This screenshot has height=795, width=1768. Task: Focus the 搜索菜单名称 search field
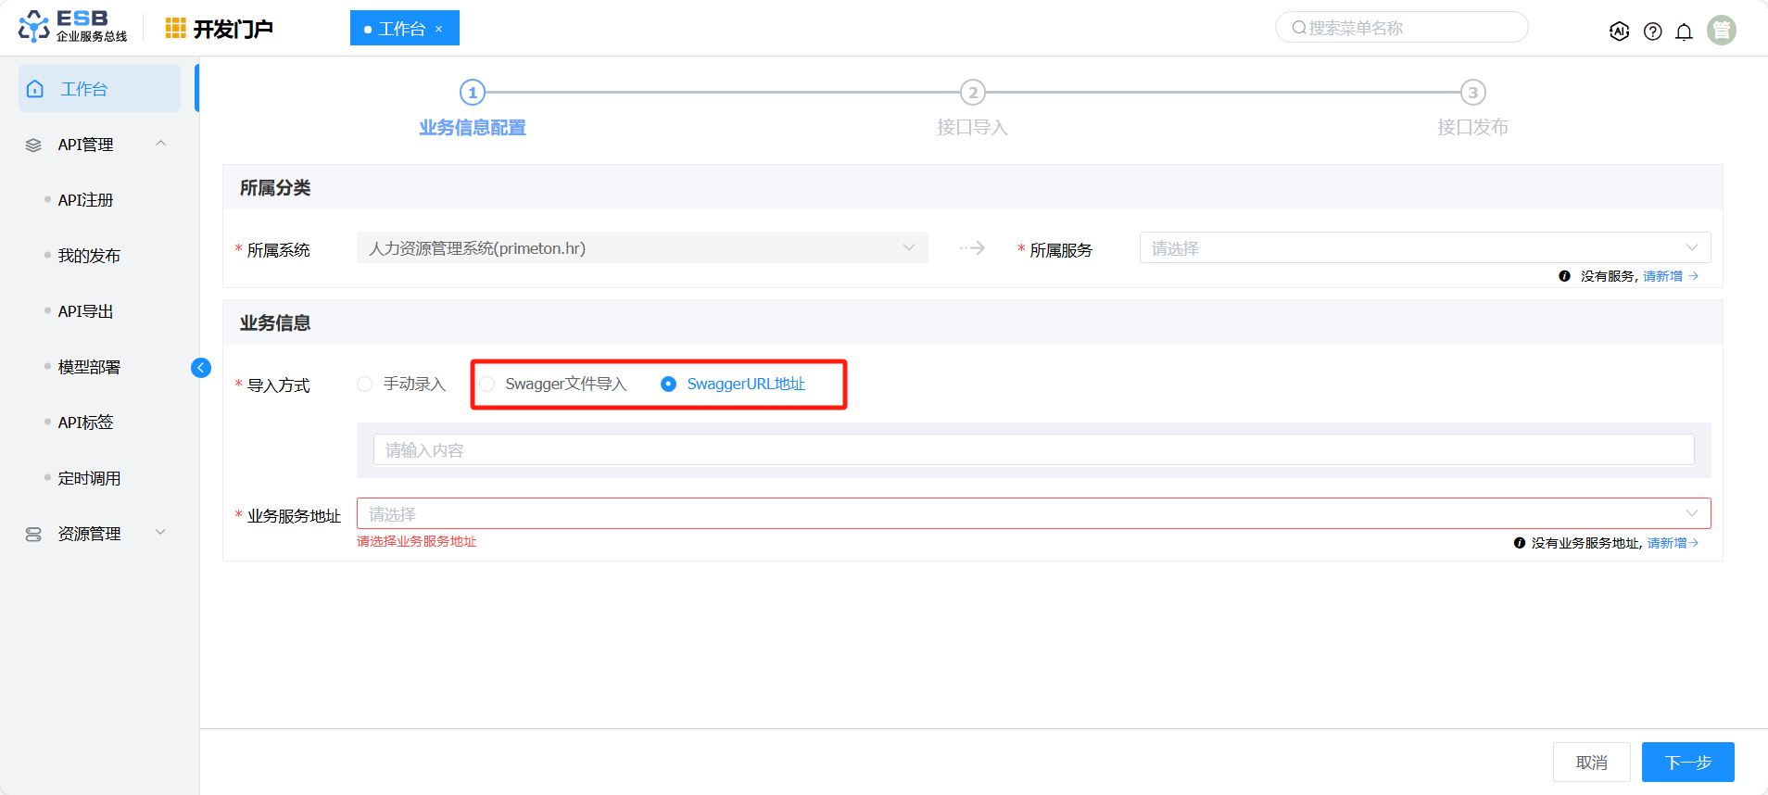(x=1402, y=28)
